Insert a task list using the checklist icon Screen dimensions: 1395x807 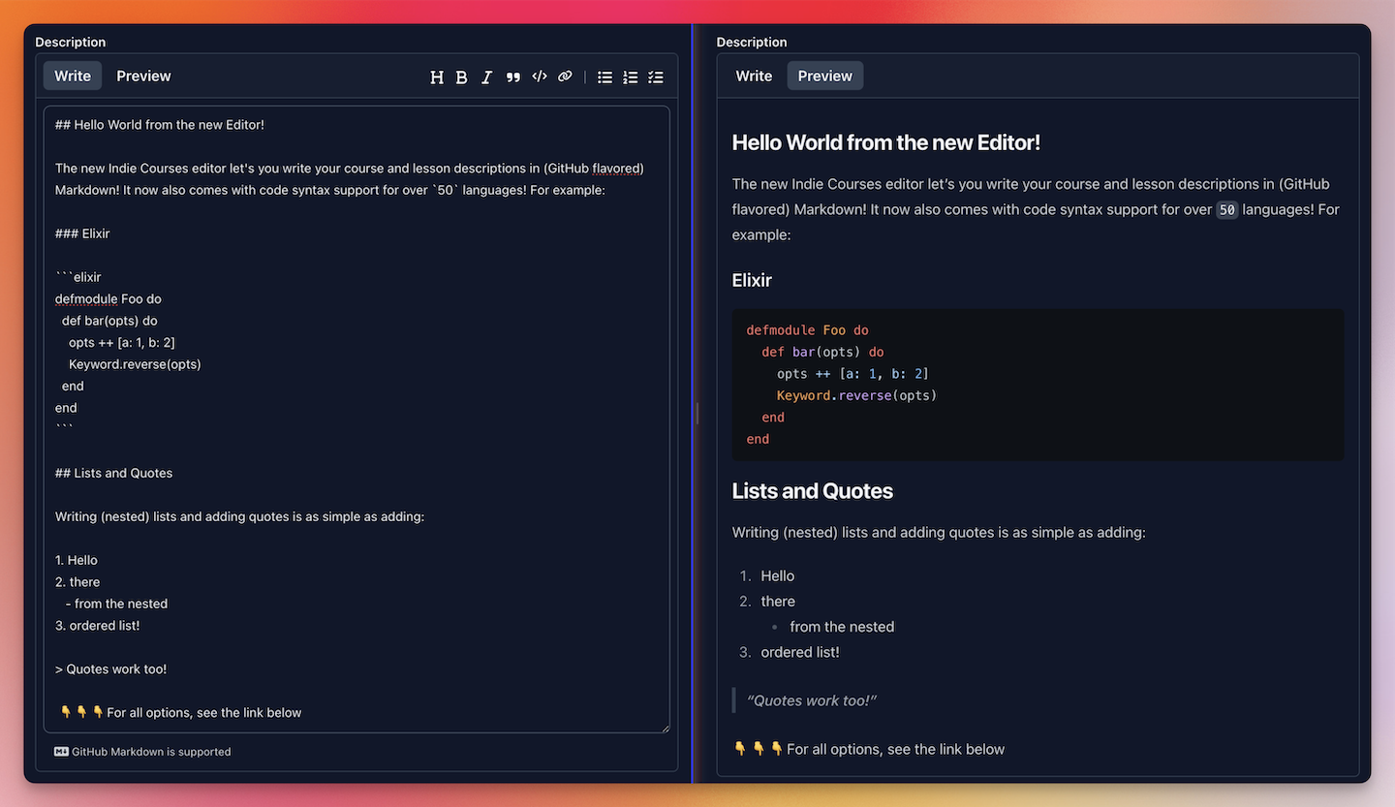coord(655,77)
